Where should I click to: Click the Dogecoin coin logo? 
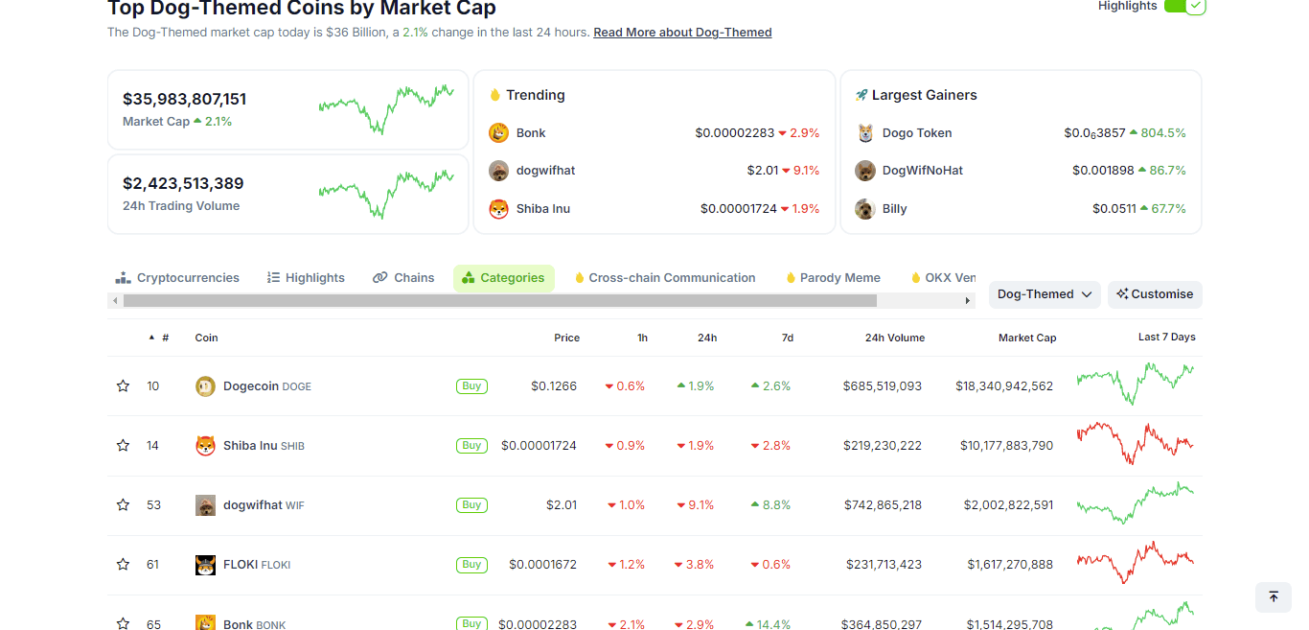205,386
